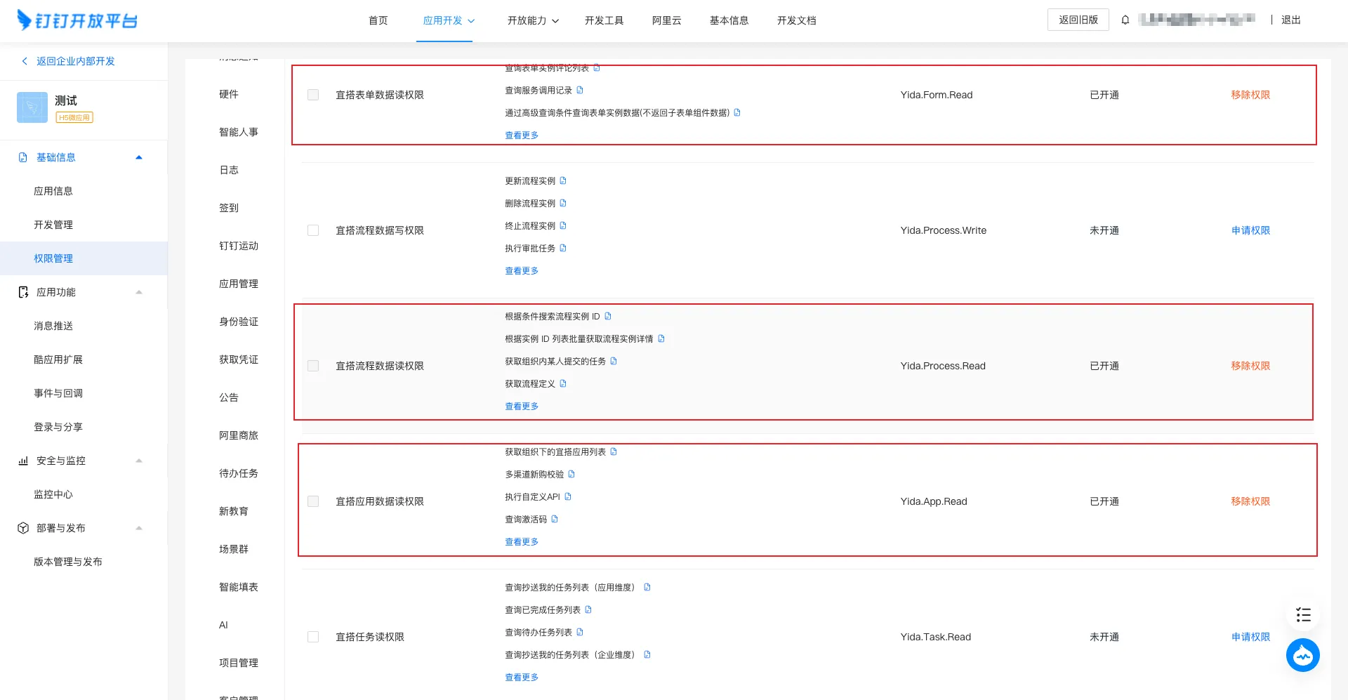Screen dimensions: 1348x700
Task: Click the DingTalk open platform logo
Action: point(77,20)
